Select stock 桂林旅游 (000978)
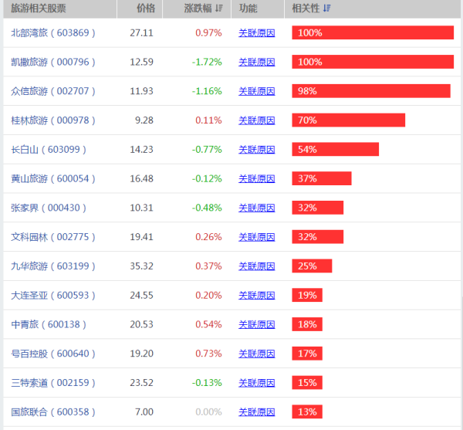 [x=53, y=120]
